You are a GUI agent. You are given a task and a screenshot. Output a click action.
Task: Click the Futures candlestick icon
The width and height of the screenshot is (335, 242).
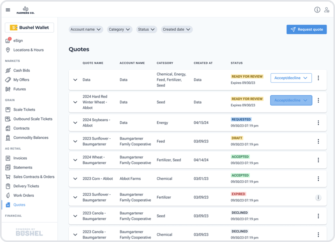8,89
